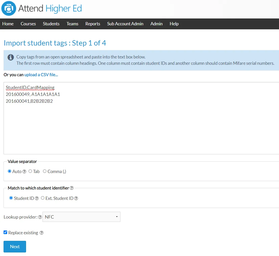Untick the Replace existing checkbox
279x256 pixels.
coord(5,232)
